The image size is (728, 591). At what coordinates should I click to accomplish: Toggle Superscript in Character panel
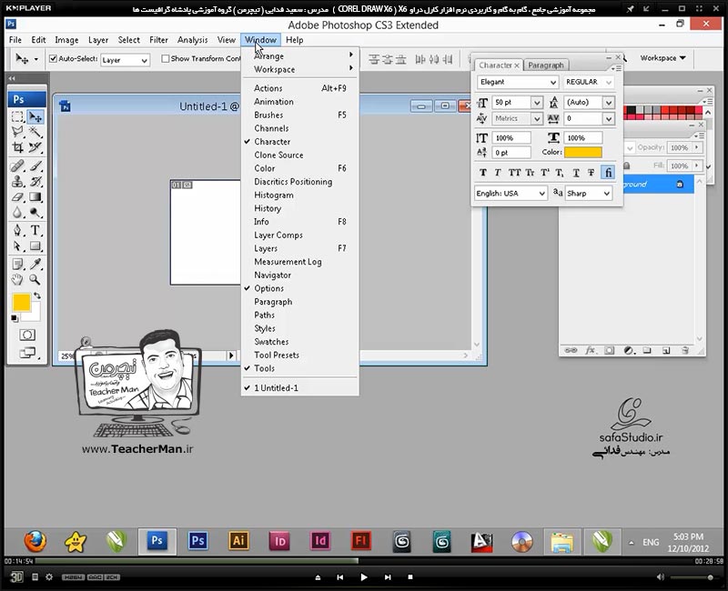(545, 173)
